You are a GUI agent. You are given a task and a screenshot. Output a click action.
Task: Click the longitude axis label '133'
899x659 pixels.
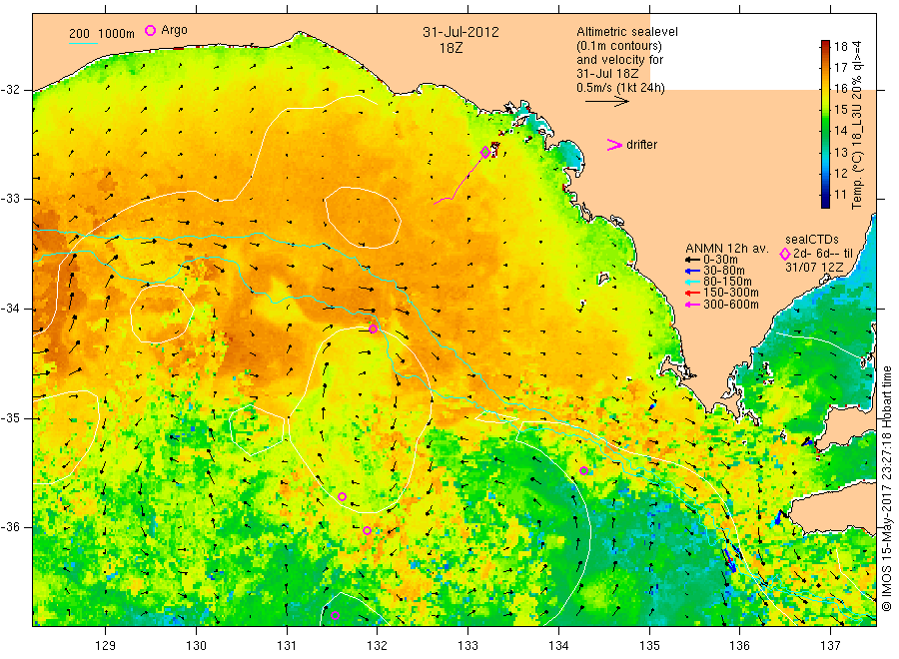coord(467,646)
